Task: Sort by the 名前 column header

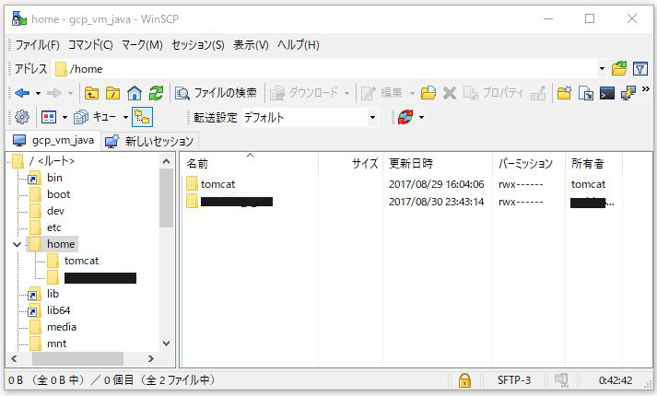Action: (x=249, y=163)
